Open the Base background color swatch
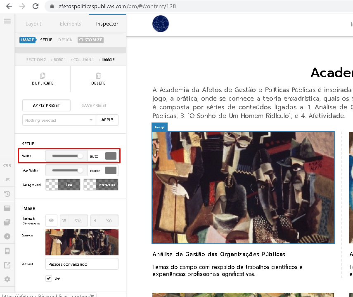The width and height of the screenshot is (353, 297). click(x=63, y=185)
